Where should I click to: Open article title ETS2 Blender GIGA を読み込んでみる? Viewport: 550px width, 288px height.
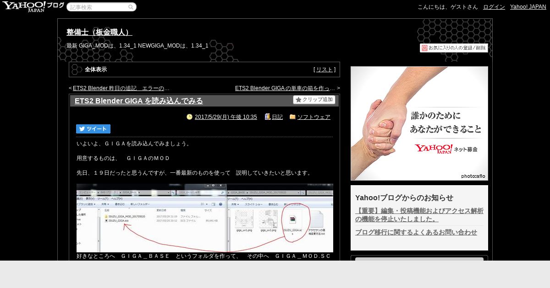click(x=139, y=101)
